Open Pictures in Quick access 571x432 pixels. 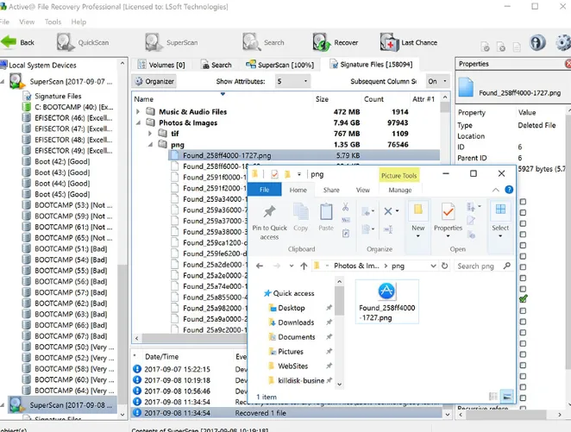tap(291, 352)
